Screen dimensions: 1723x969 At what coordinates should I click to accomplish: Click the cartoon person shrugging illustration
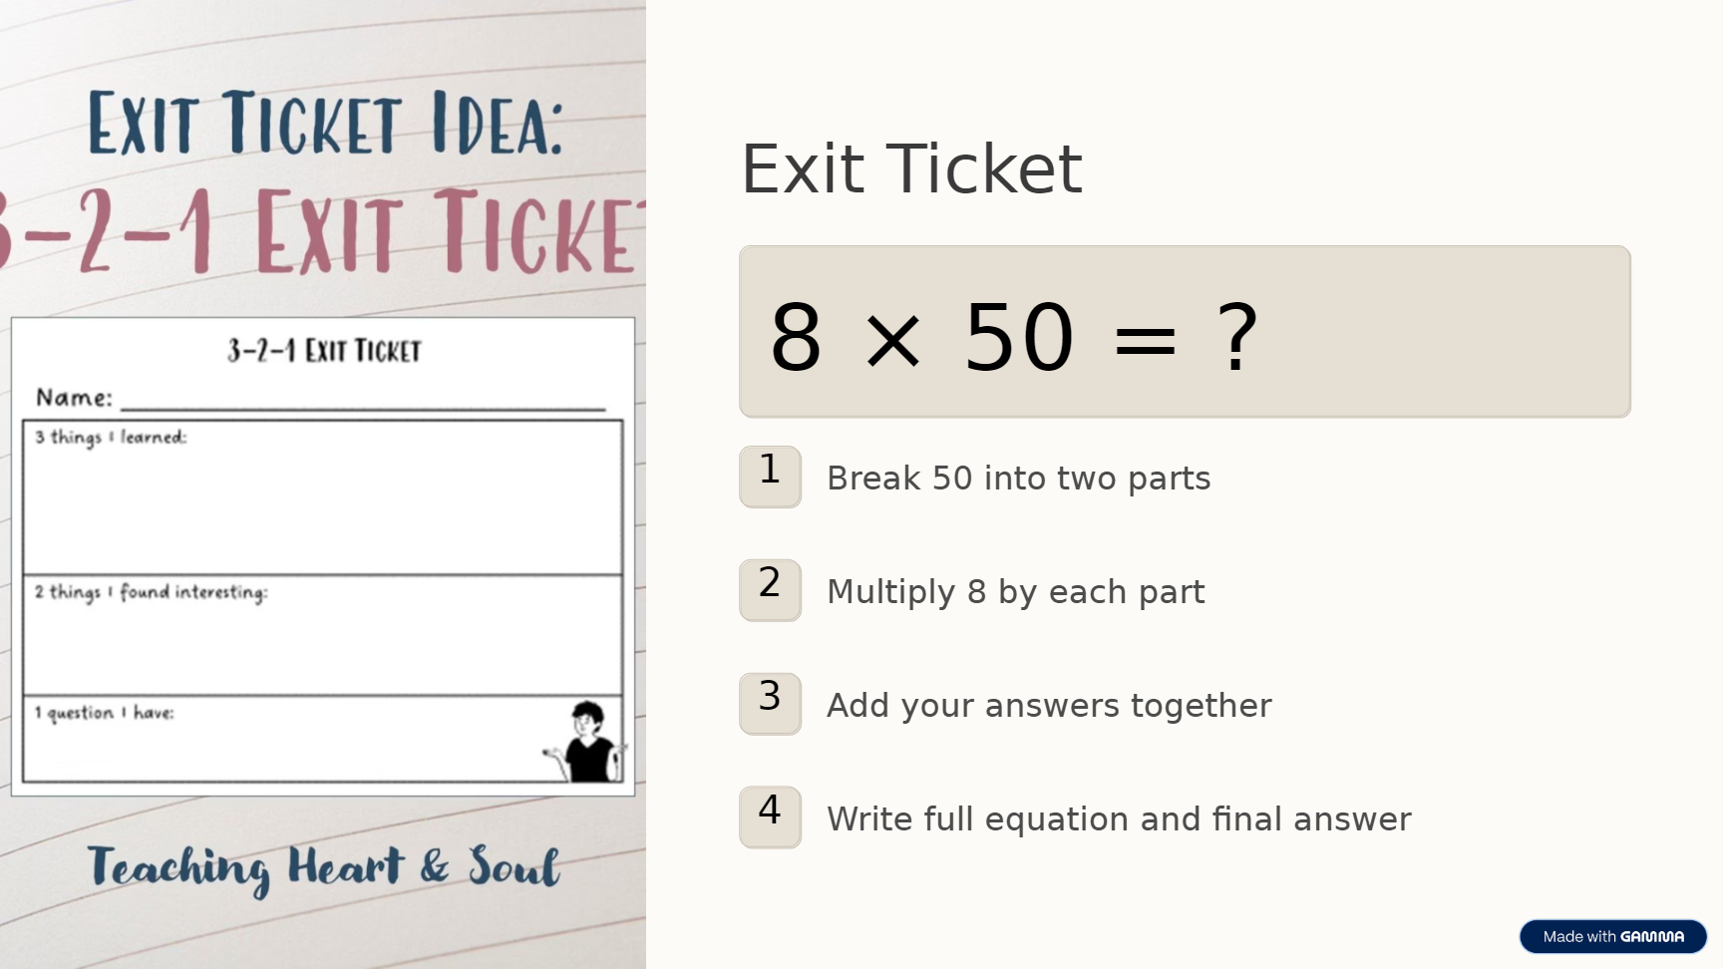588,743
